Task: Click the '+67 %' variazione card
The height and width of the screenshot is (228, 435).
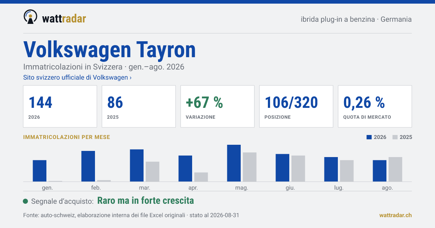Action: 217,106
